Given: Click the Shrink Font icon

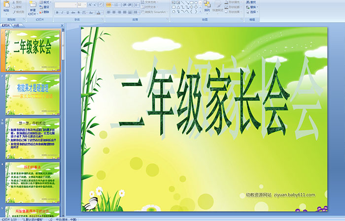Looking at the screenshot, I should point(95,4).
